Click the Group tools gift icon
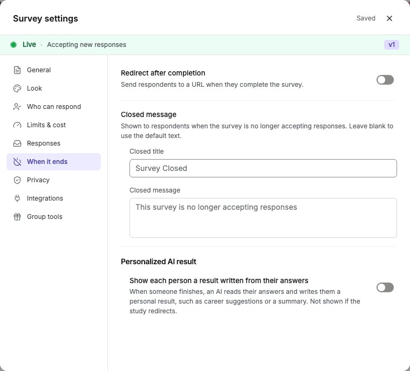 pyautogui.click(x=17, y=217)
